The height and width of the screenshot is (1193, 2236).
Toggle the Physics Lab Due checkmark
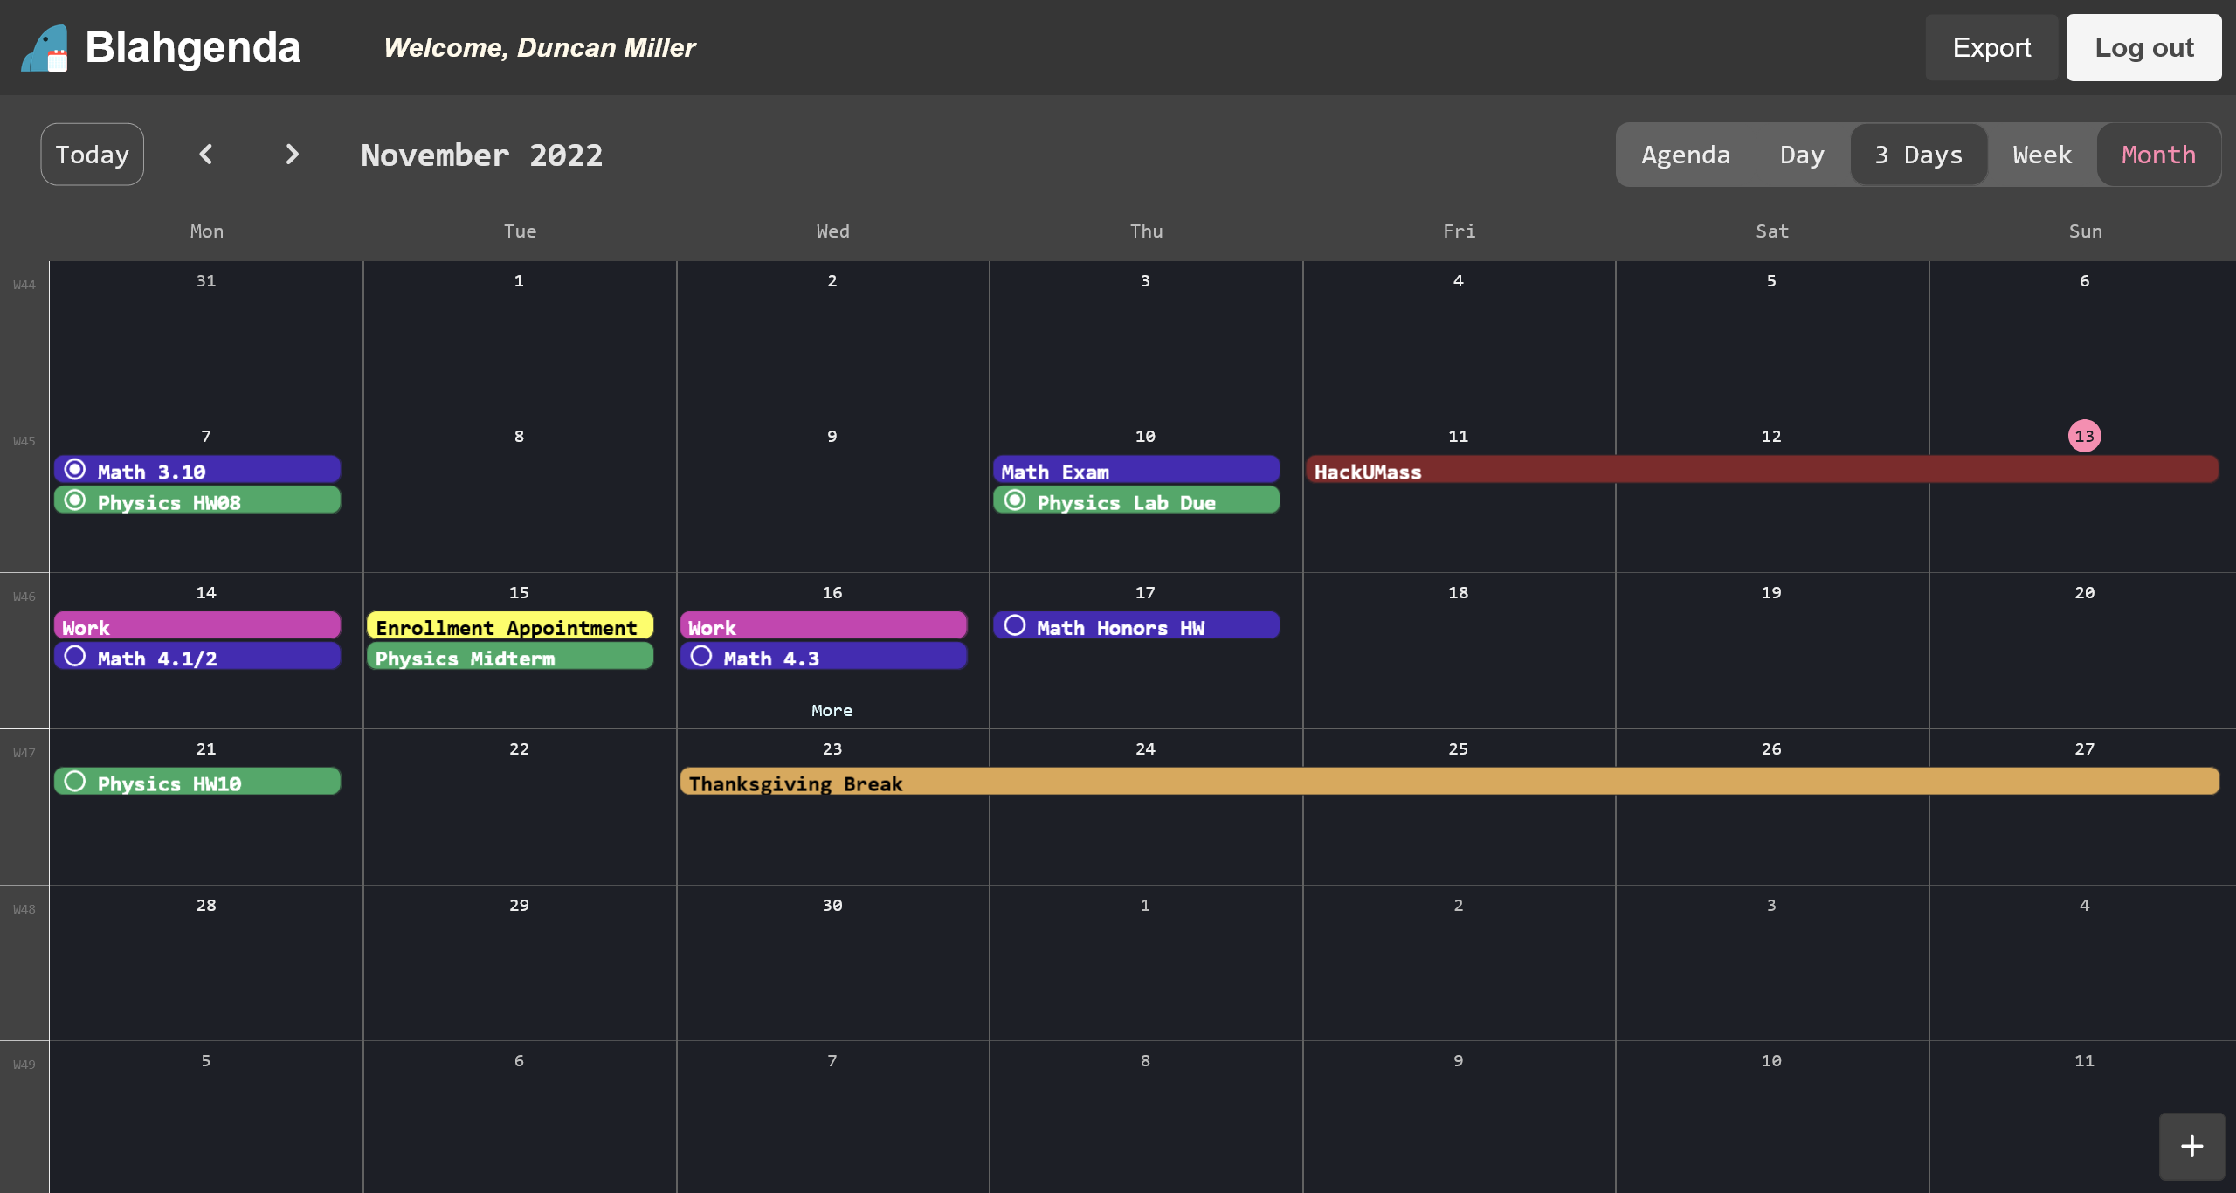click(x=1014, y=500)
